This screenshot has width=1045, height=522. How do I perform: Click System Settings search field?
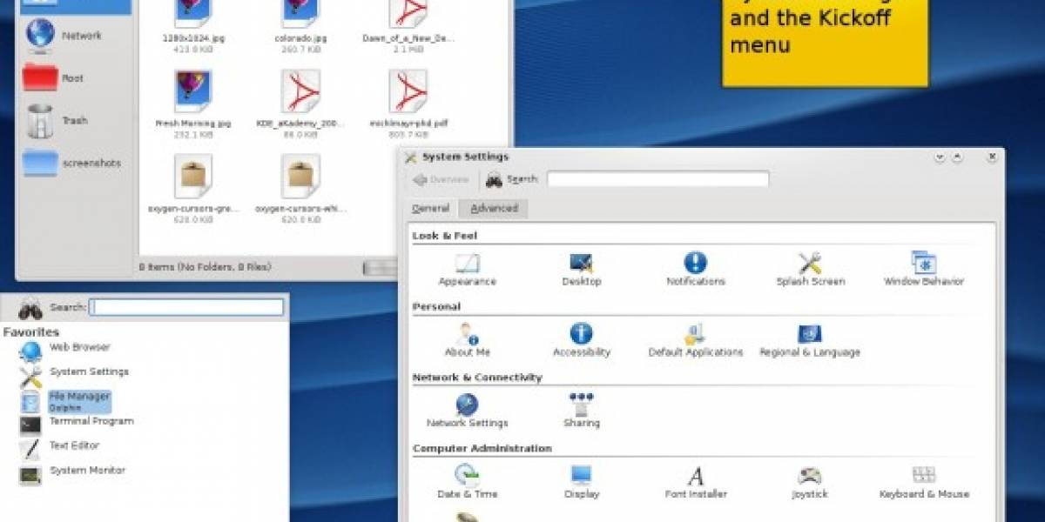[x=657, y=179]
